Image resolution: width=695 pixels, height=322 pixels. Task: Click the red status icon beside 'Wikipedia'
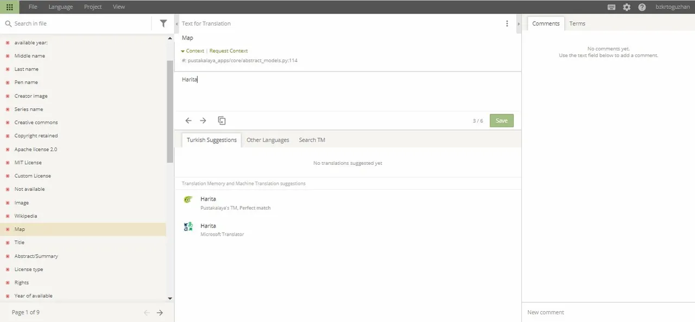point(8,216)
